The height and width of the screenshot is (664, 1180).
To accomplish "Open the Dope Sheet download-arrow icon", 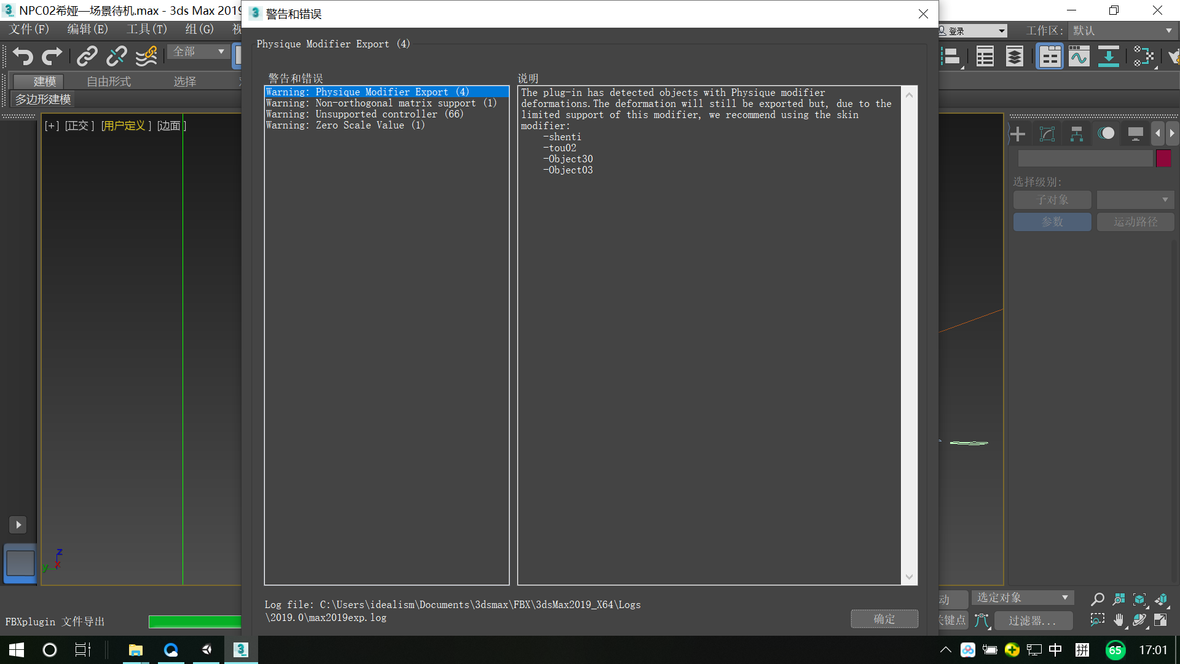I will coord(1109,57).
